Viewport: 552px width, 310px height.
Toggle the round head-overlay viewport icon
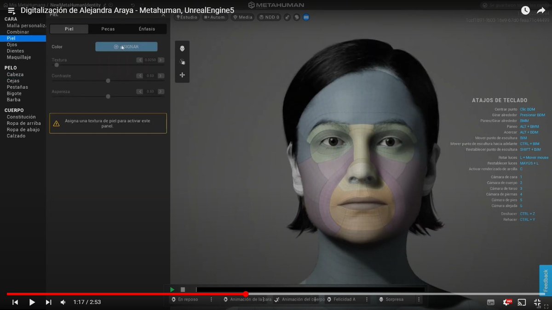point(297,17)
